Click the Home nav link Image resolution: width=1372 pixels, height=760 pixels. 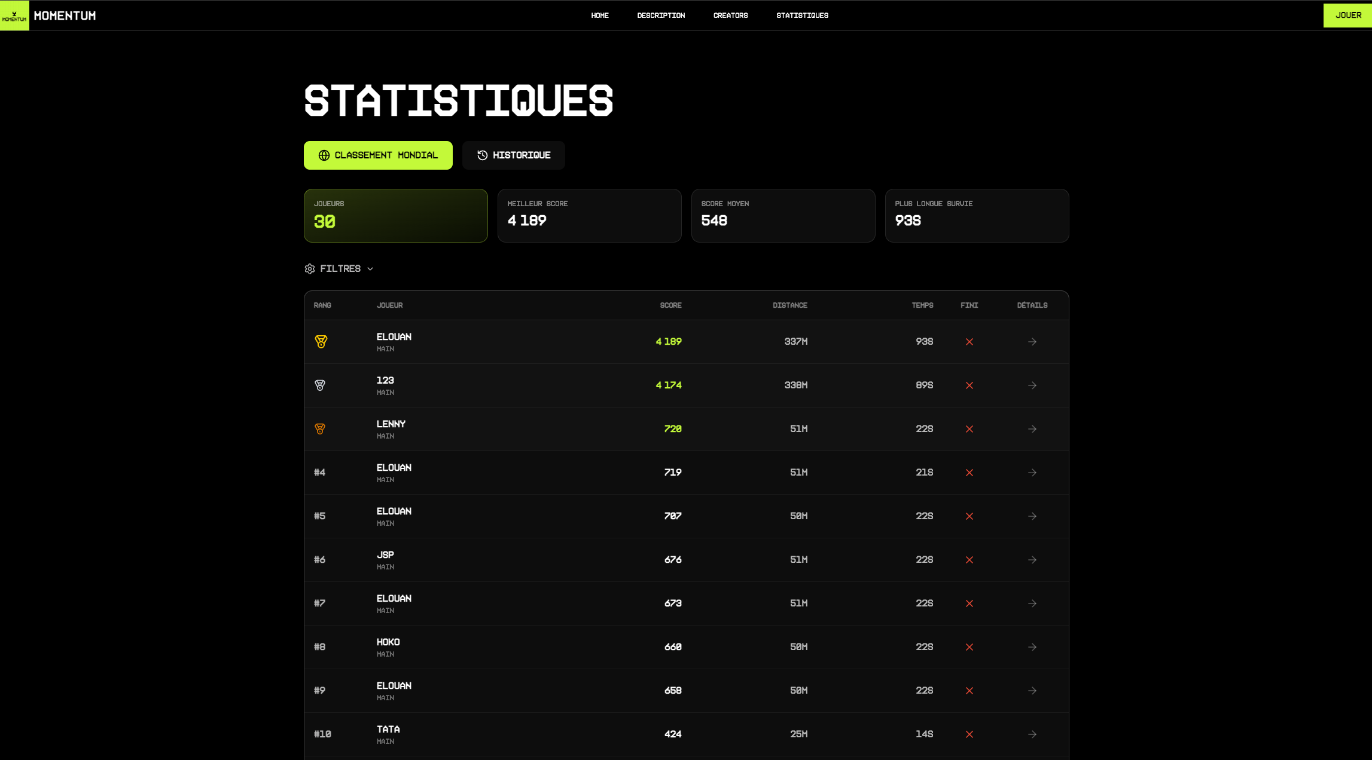pos(599,16)
